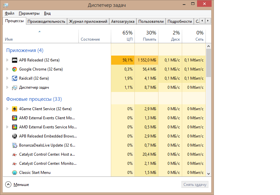
Task: Click the 59,1% CPU cell
Action: click(x=123, y=60)
